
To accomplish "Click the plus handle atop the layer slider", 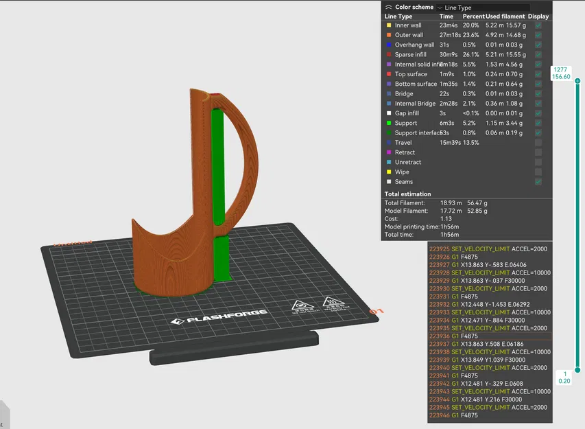I will [577, 81].
